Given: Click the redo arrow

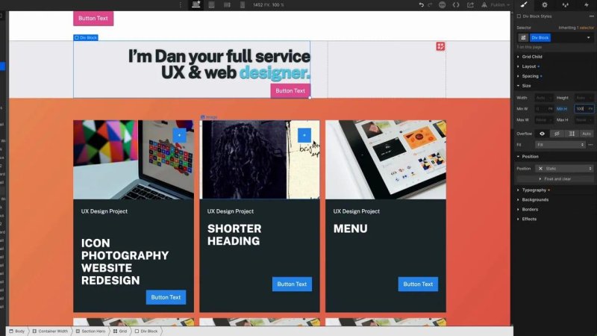Looking at the screenshot, I should coord(430,4).
